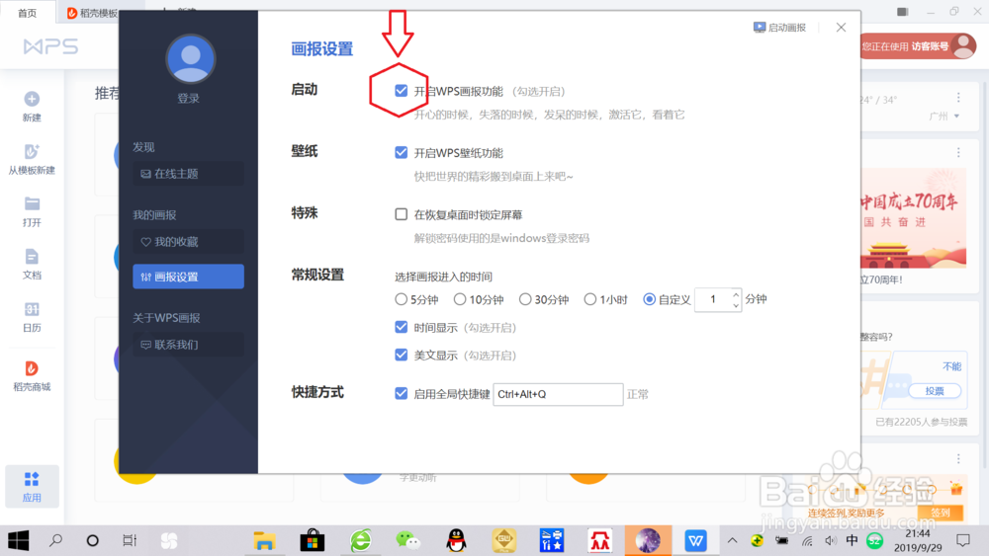Decrease custom minutes with down arrow
Viewport: 989px width, 556px height.
[x=736, y=305]
